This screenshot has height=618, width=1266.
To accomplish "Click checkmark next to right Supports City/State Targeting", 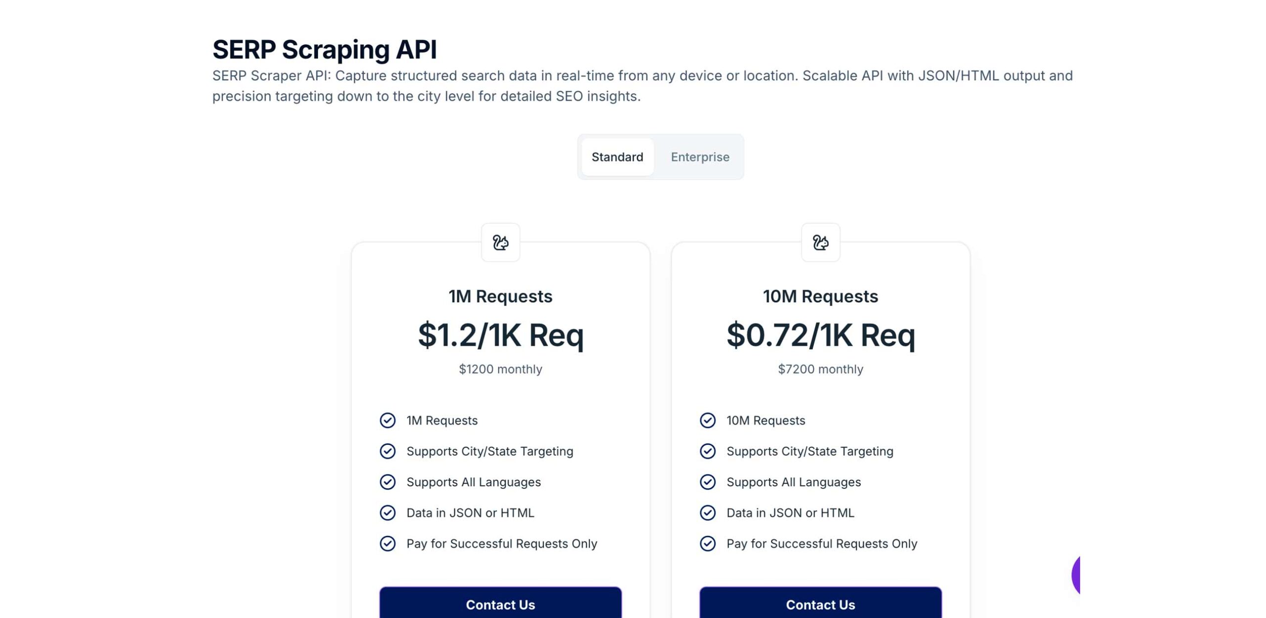I will [x=708, y=451].
